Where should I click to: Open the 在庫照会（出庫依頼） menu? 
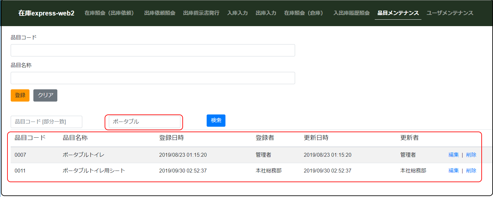[109, 13]
